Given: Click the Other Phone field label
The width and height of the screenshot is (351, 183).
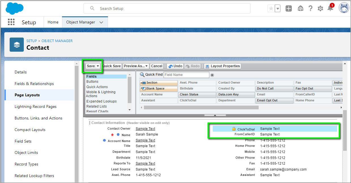Looking at the screenshot, I should coord(245,158).
